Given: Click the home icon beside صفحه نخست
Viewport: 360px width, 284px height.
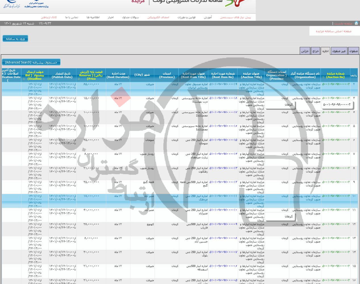Looking at the screenshot, I should pos(356,23).
